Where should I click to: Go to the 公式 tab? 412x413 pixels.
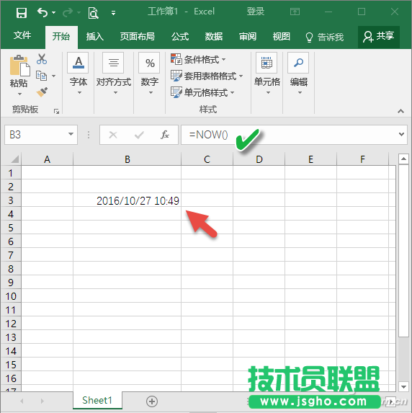[x=180, y=37]
